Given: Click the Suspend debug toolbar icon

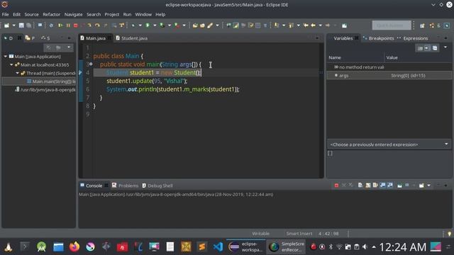Looking at the screenshot, I should coord(68,25).
